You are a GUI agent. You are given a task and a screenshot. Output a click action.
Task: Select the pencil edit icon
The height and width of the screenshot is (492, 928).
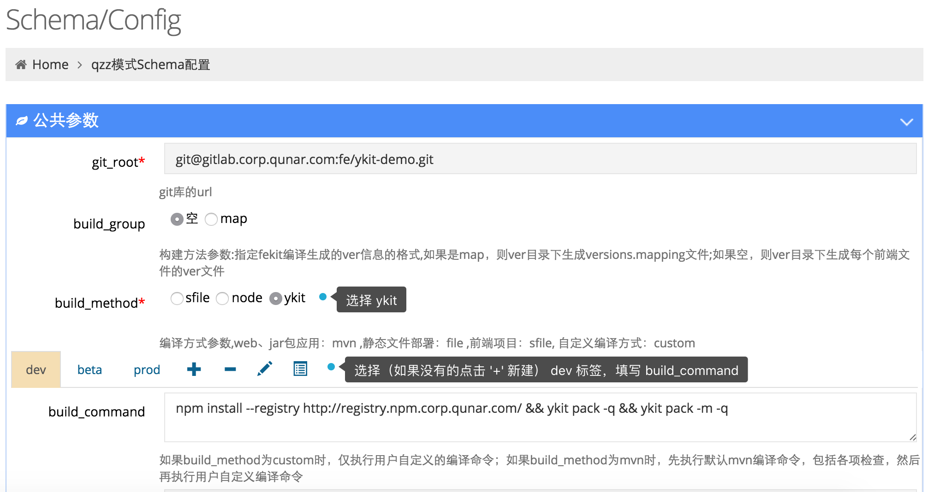tap(265, 369)
